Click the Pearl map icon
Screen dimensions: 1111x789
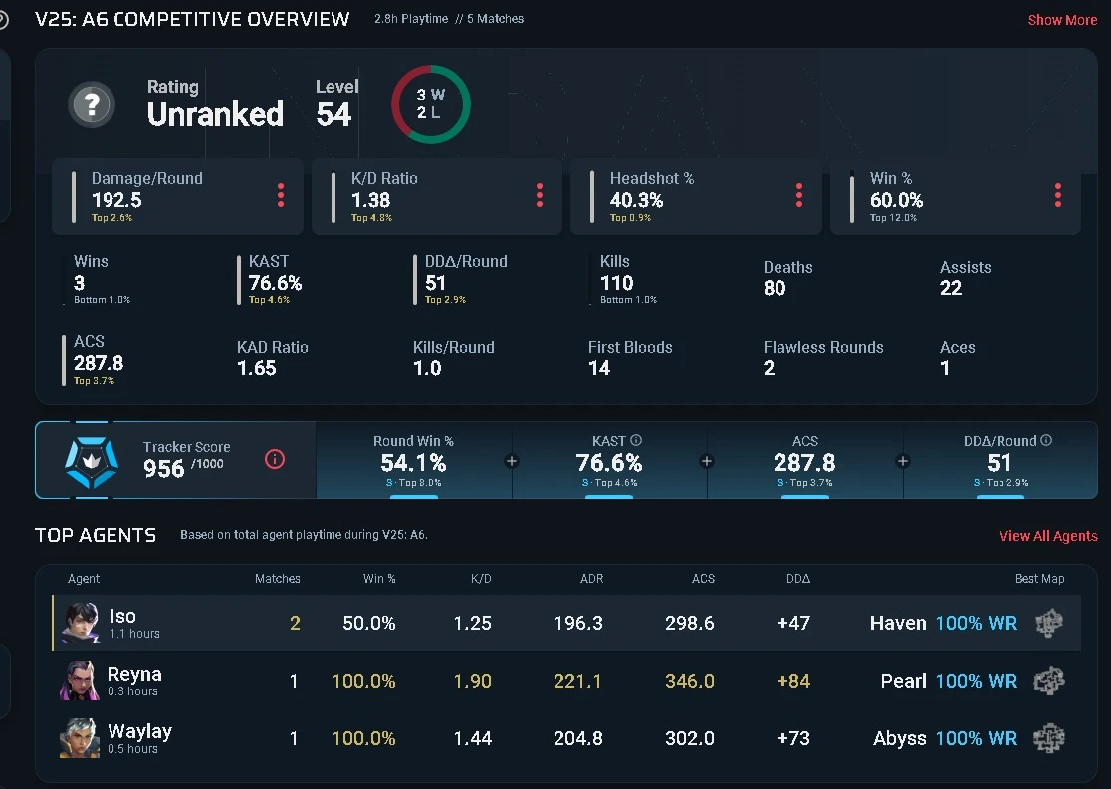[x=1048, y=681]
